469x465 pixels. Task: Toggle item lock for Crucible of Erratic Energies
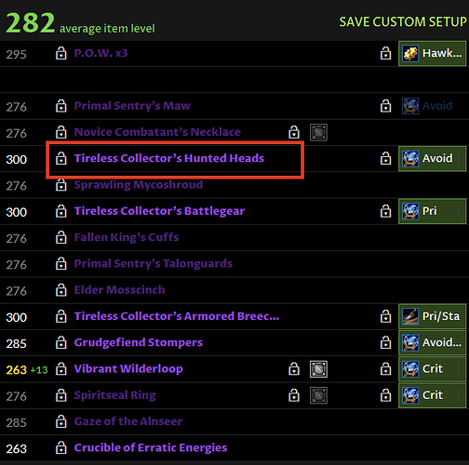[x=61, y=448]
